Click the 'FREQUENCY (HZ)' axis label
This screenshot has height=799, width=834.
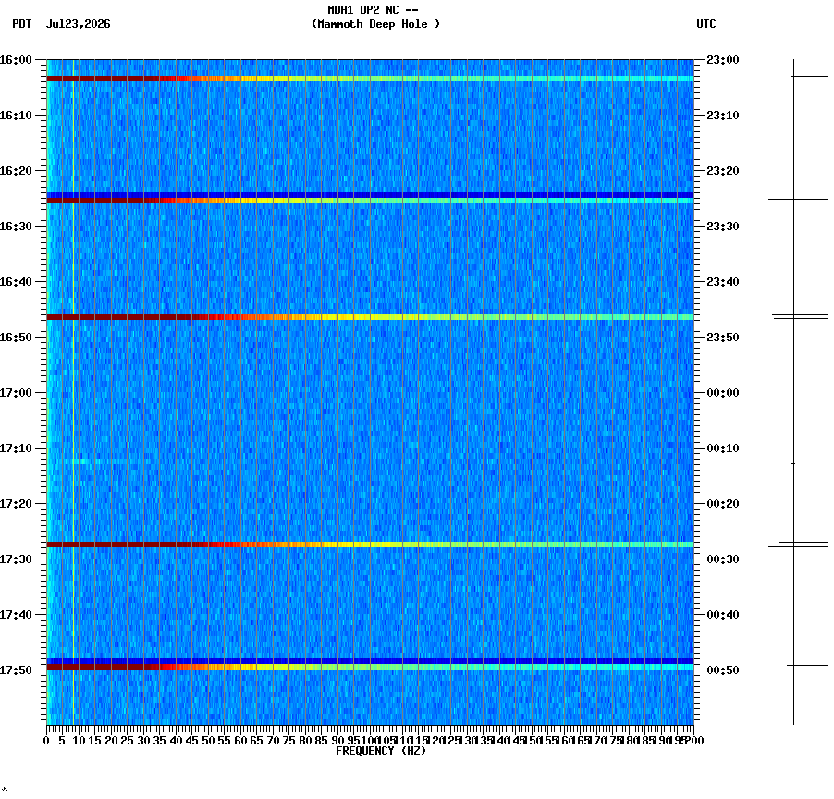coord(381,751)
